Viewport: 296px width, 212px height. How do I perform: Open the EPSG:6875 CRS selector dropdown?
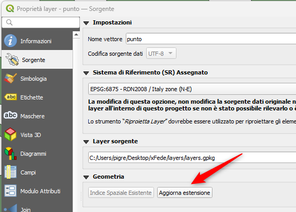pyautogui.click(x=192, y=89)
